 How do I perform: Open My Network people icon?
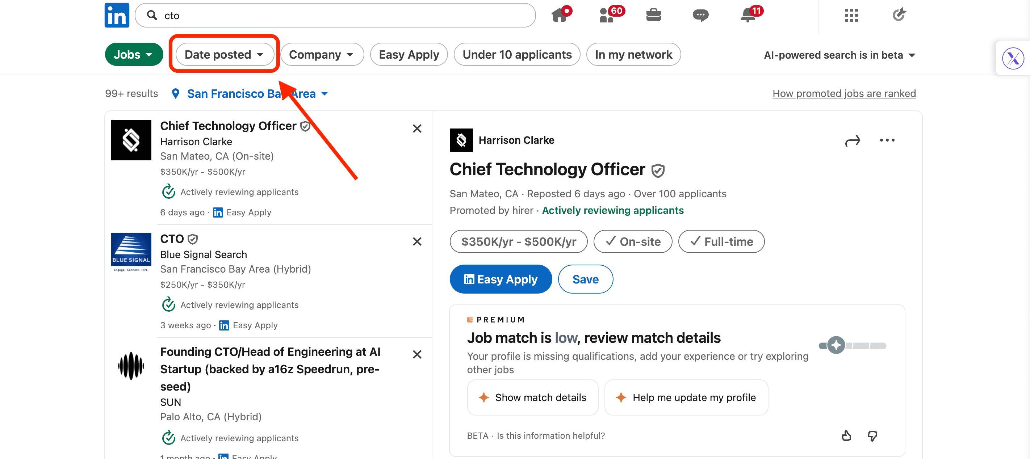(x=608, y=15)
